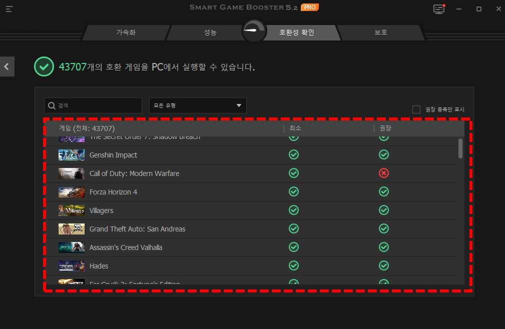This screenshot has width=505, height=329.
Task: Go back using the left arrow button
Action: coord(7,66)
